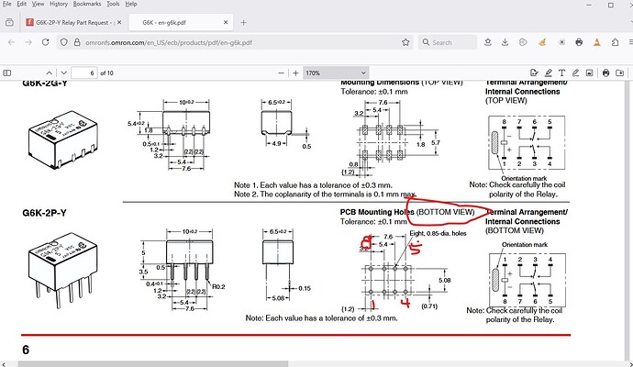Viewport: 633px width, 367px height.
Task: Open the Extensions puzzle menu
Action: [x=615, y=42]
